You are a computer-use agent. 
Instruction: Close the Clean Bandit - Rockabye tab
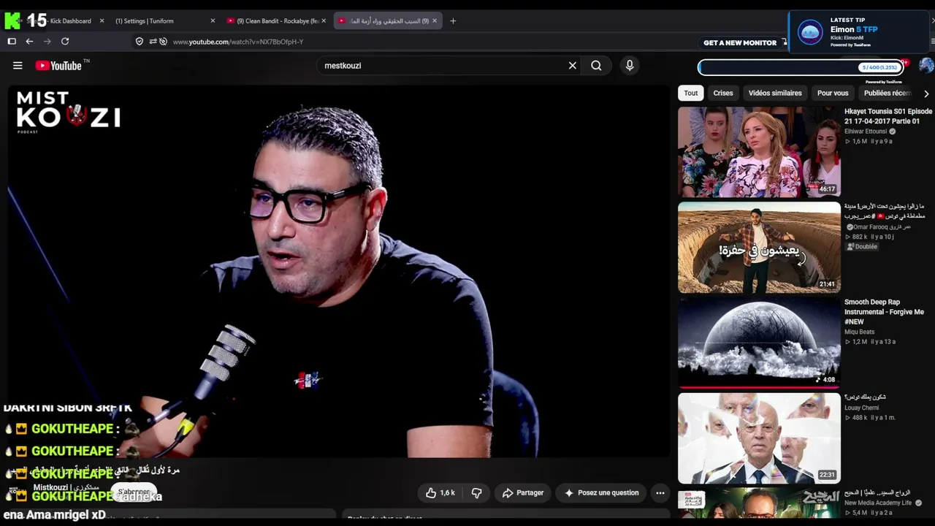[324, 21]
